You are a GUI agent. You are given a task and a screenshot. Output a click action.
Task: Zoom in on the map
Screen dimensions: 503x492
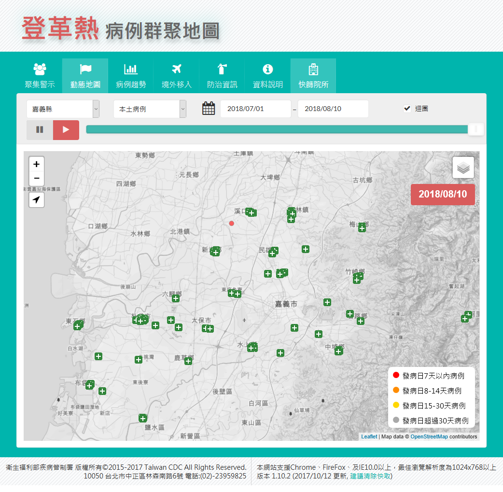[37, 164]
